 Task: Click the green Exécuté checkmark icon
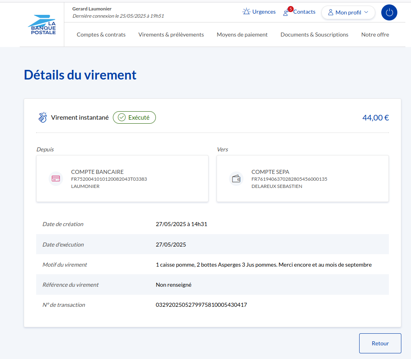pos(122,118)
